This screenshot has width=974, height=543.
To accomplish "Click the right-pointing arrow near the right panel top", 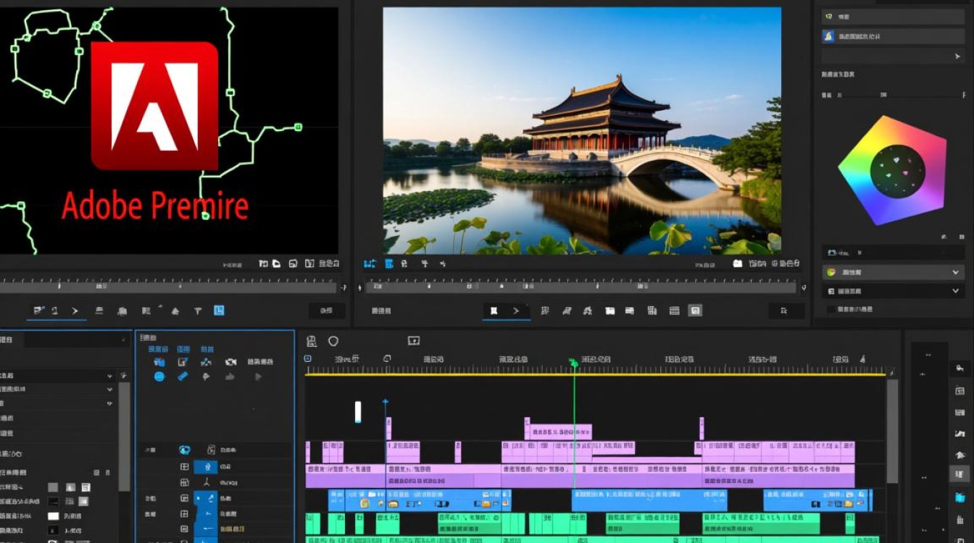I will tap(957, 56).
